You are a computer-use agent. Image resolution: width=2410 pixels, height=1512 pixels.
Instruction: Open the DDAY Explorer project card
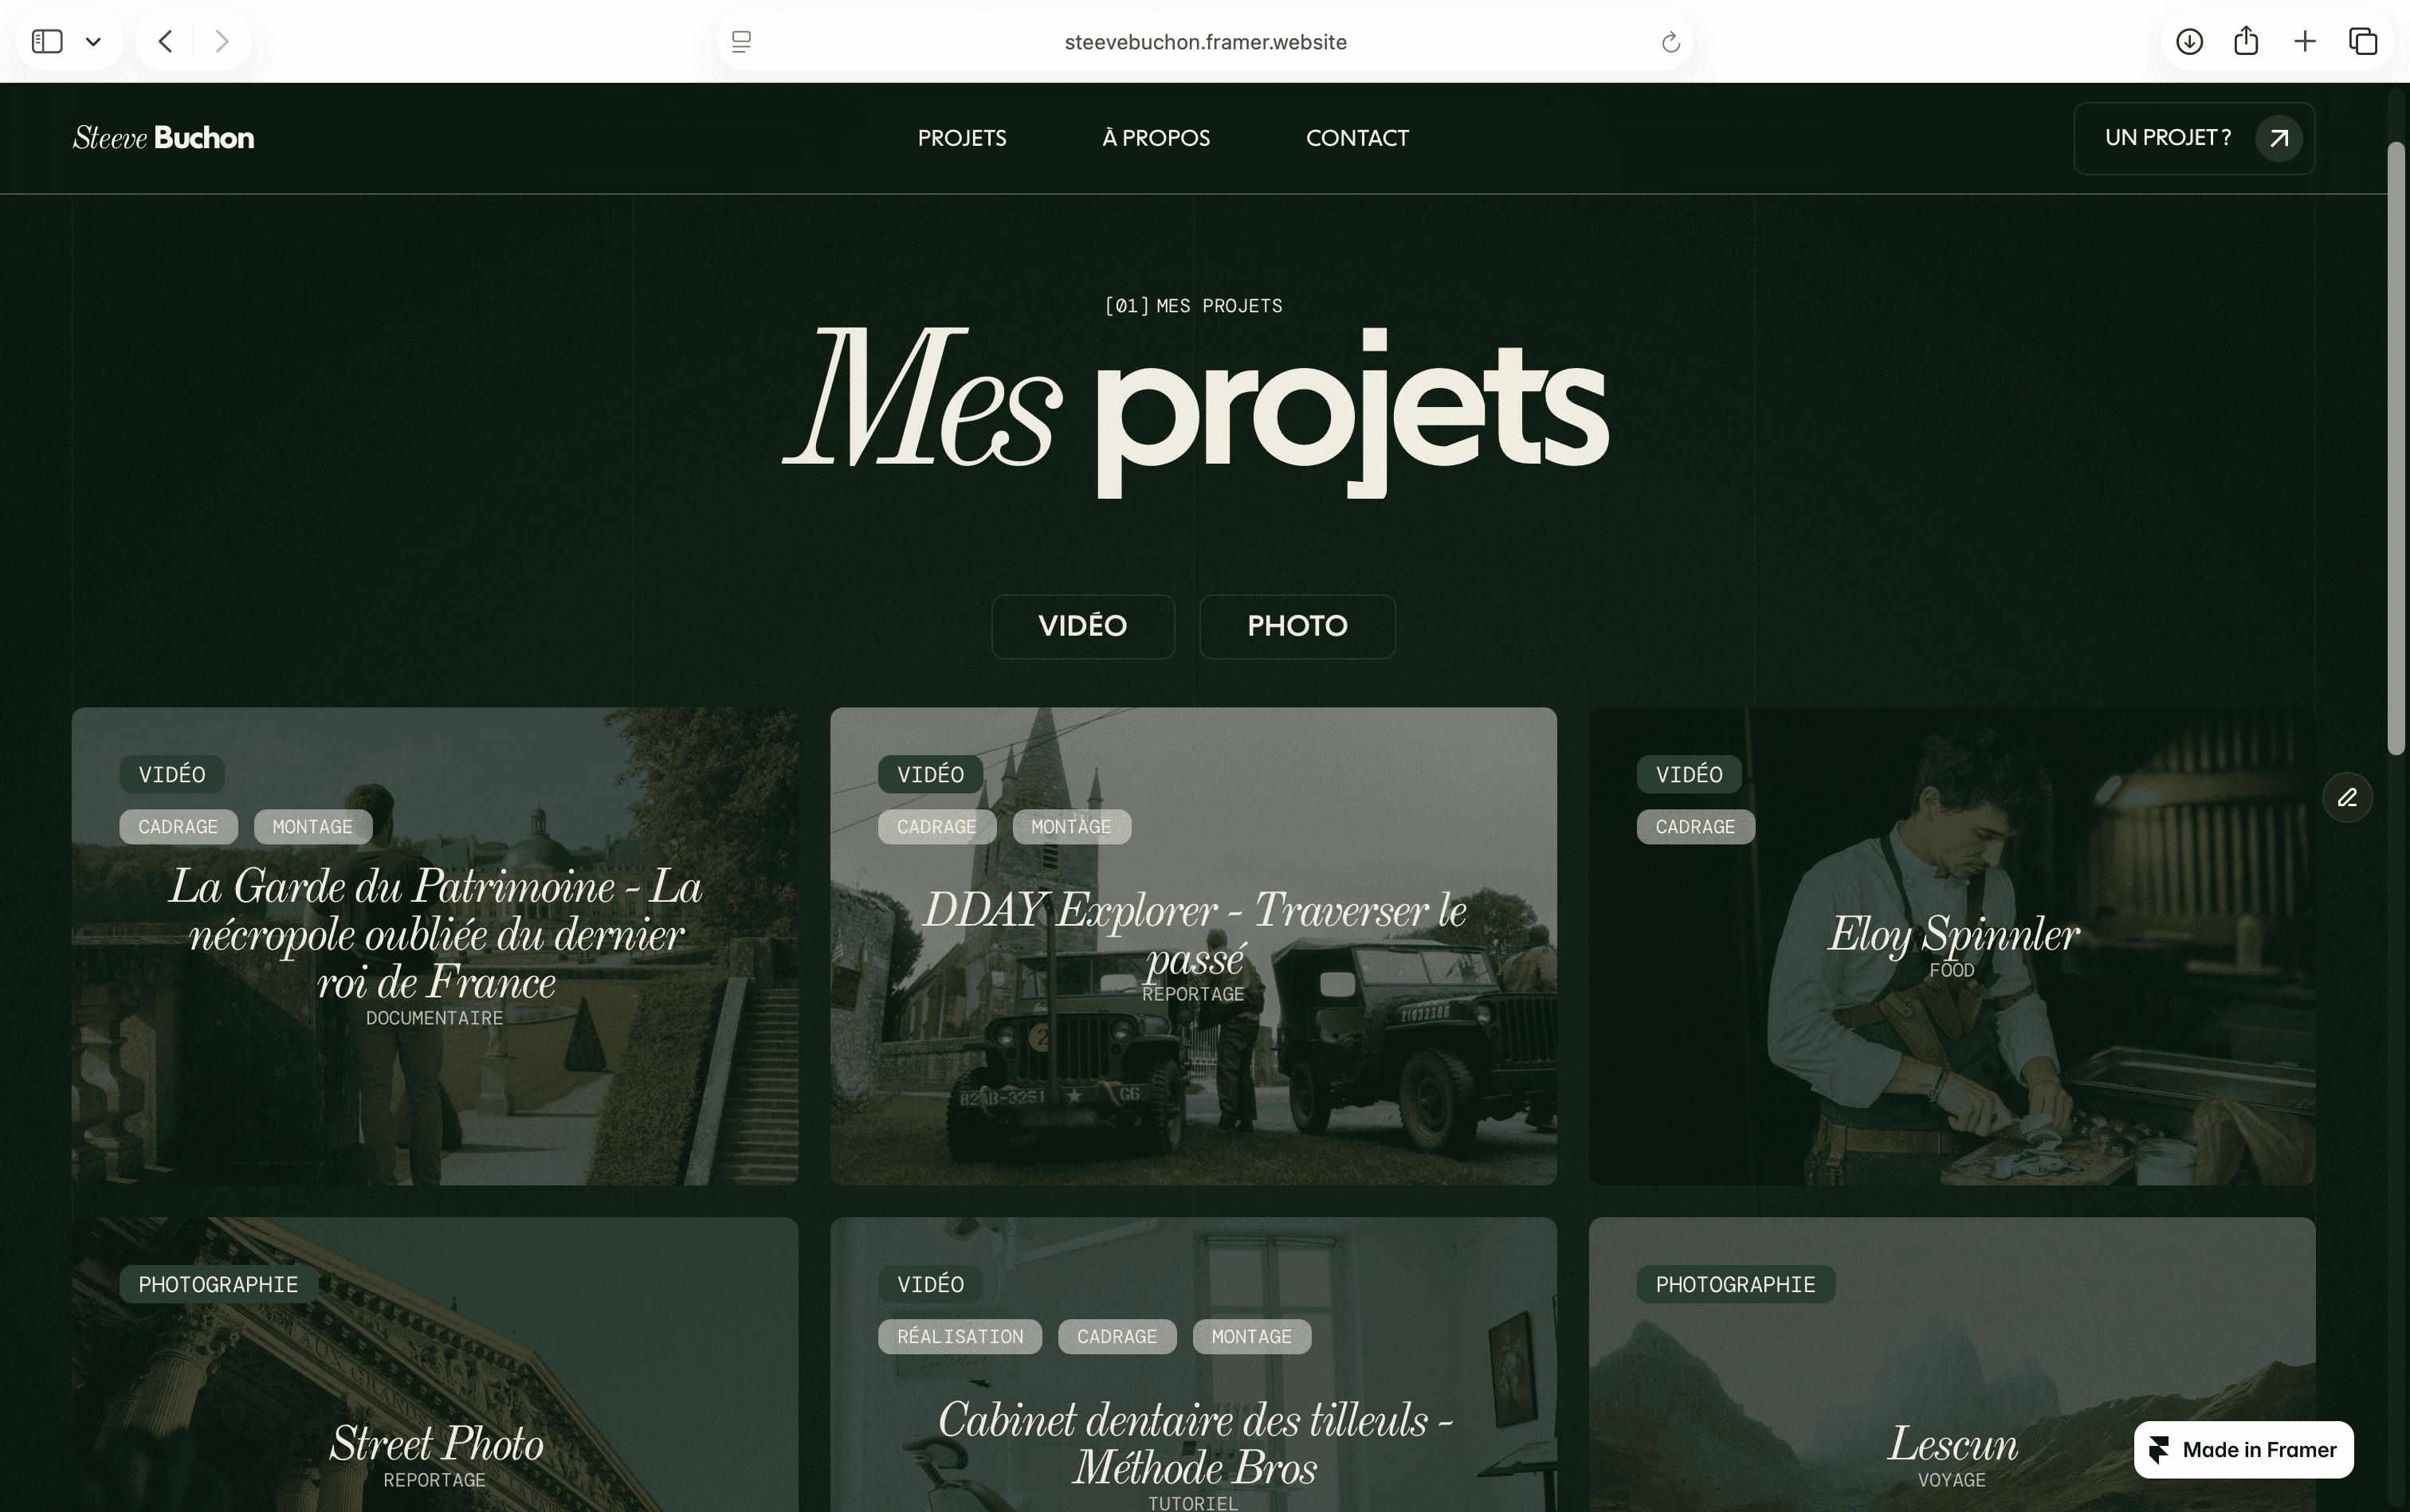click(x=1192, y=946)
